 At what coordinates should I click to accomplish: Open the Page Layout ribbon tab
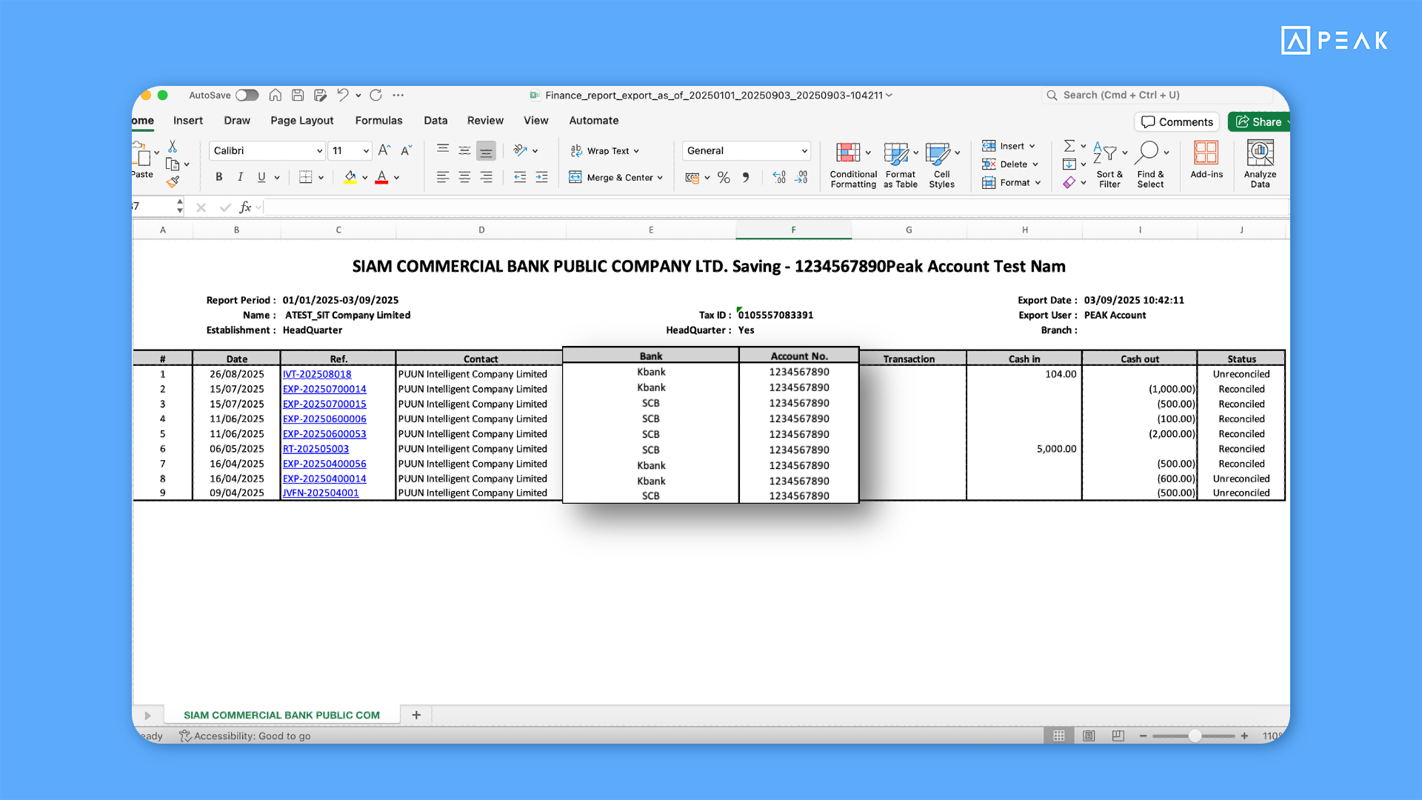pos(302,120)
